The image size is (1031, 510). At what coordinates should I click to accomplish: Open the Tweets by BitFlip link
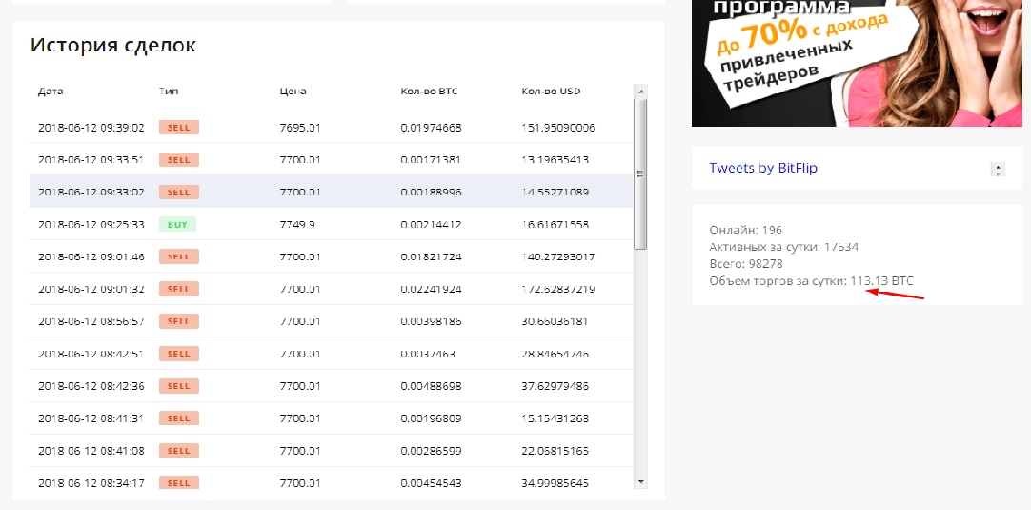tap(763, 168)
